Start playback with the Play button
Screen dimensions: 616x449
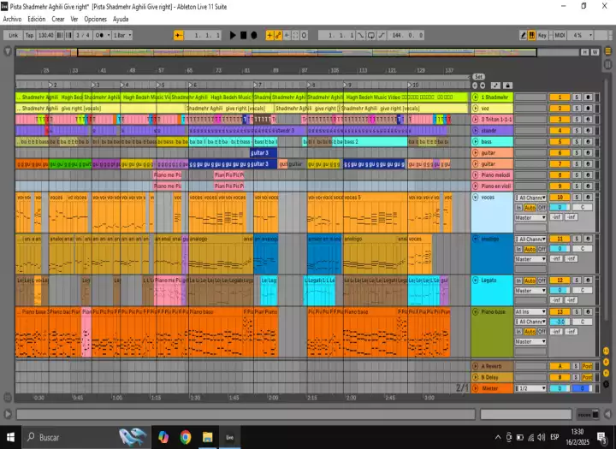(x=233, y=35)
